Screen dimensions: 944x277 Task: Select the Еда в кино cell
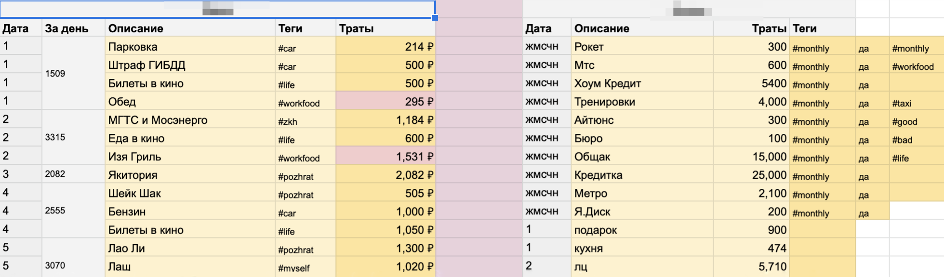(x=190, y=138)
